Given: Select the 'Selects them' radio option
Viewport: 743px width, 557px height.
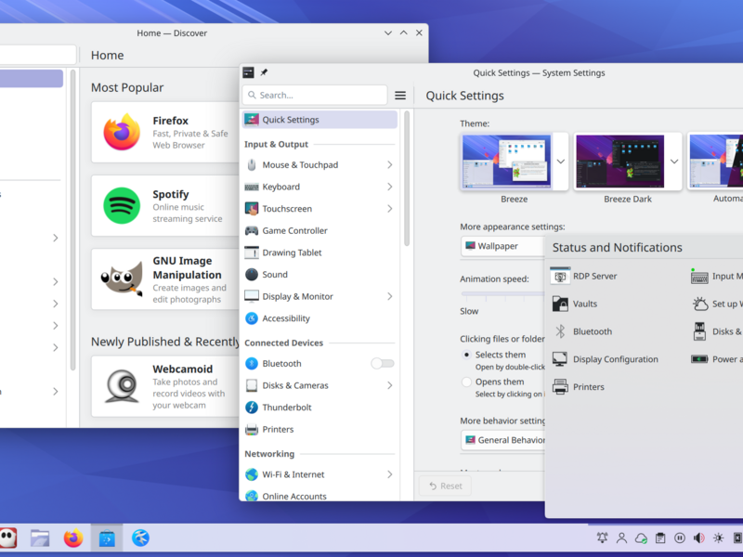Looking at the screenshot, I should [467, 355].
